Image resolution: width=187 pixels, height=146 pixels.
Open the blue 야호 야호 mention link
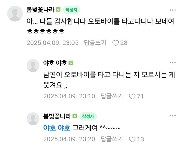(57, 128)
